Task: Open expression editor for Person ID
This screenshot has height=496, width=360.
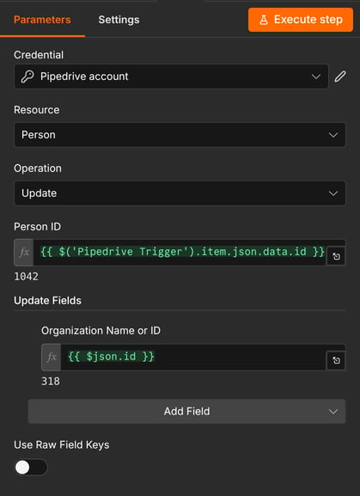Action: (x=336, y=256)
